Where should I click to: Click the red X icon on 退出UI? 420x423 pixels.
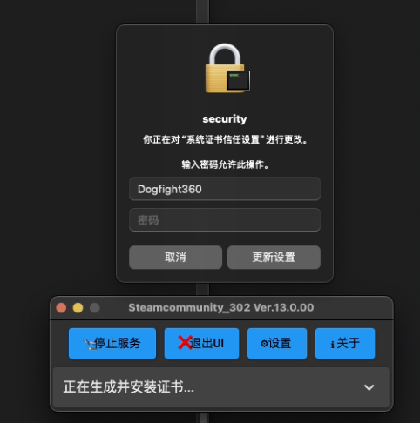coord(185,343)
